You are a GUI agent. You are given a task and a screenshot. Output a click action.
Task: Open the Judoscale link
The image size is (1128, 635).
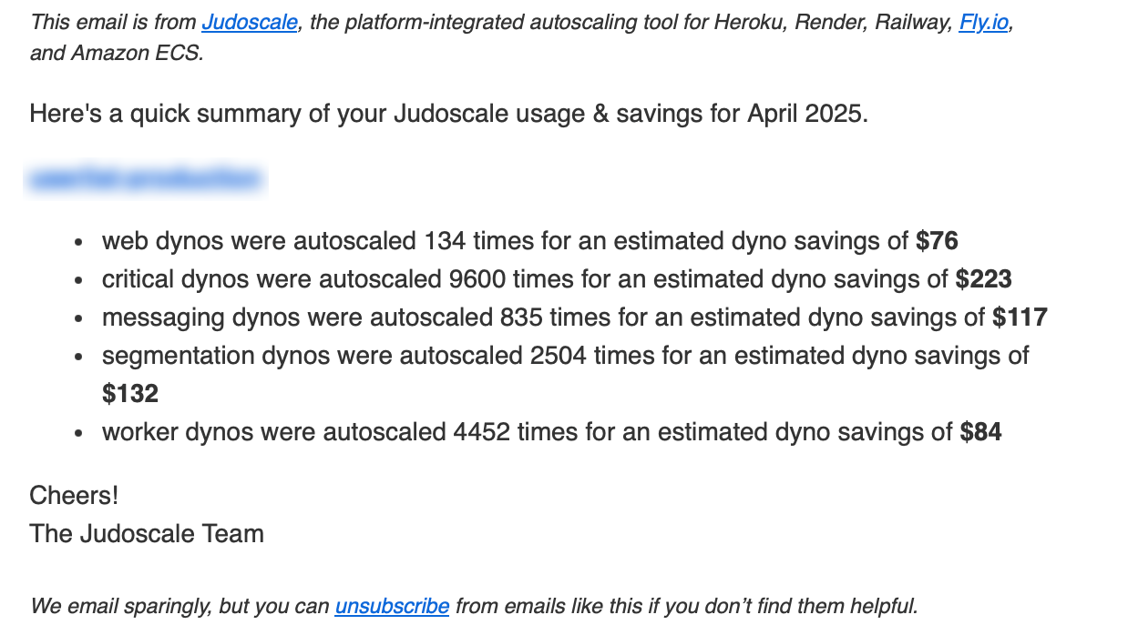(249, 23)
